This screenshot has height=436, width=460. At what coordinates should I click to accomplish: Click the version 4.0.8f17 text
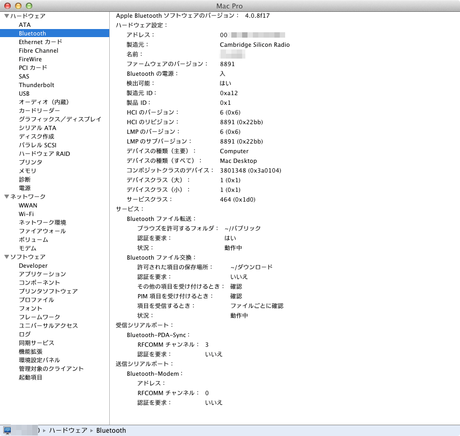click(257, 16)
